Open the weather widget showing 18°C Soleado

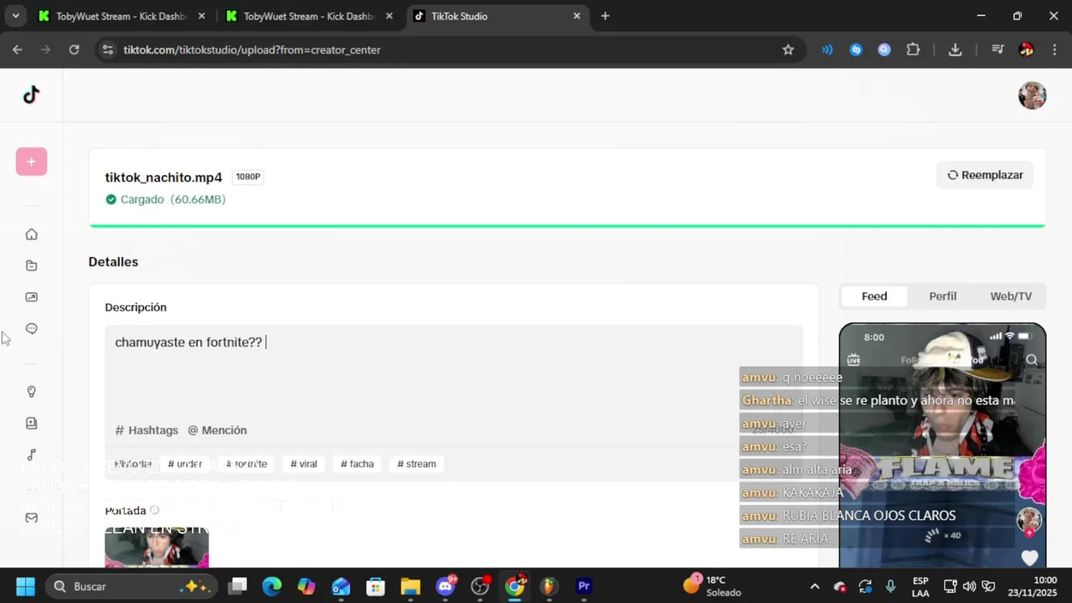(x=712, y=586)
